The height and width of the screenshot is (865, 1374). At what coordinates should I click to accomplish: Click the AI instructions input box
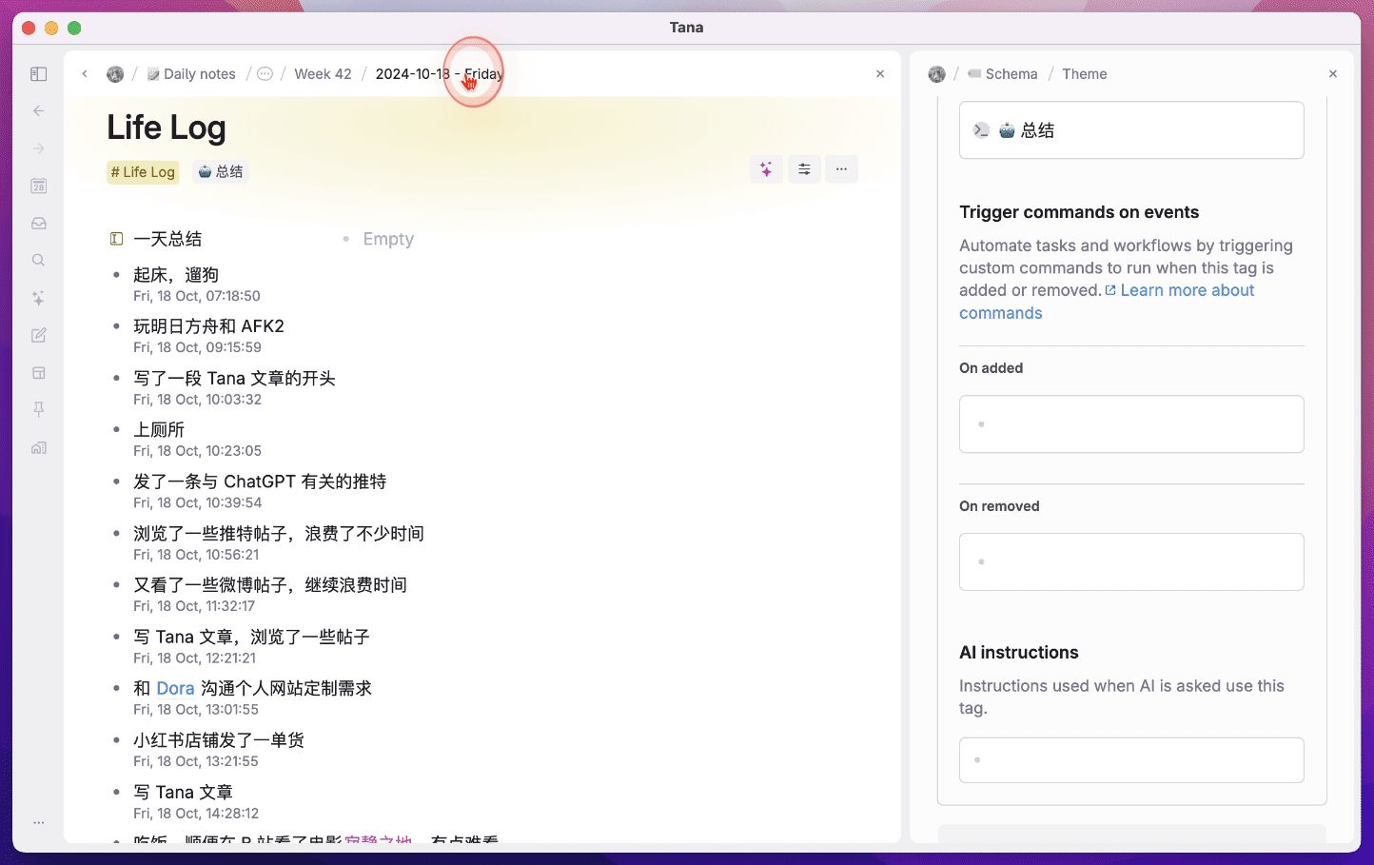coord(1131,760)
